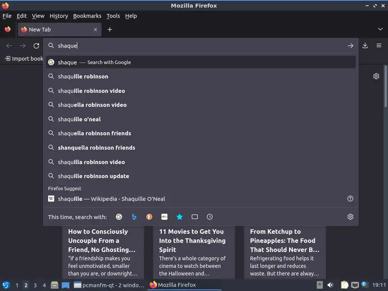Open file manager quick launch icon

pyautogui.click(x=55, y=285)
